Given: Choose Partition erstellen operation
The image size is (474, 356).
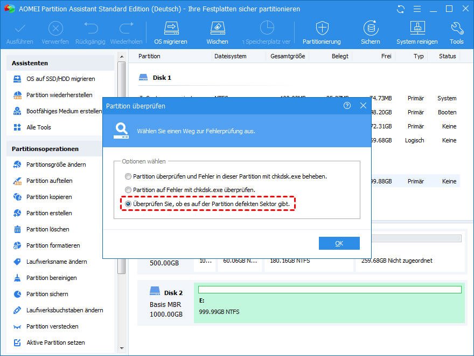Looking at the screenshot, I should tap(43, 213).
